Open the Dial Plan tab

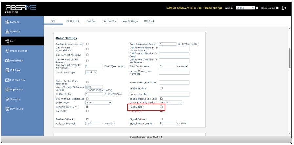(91, 21)
